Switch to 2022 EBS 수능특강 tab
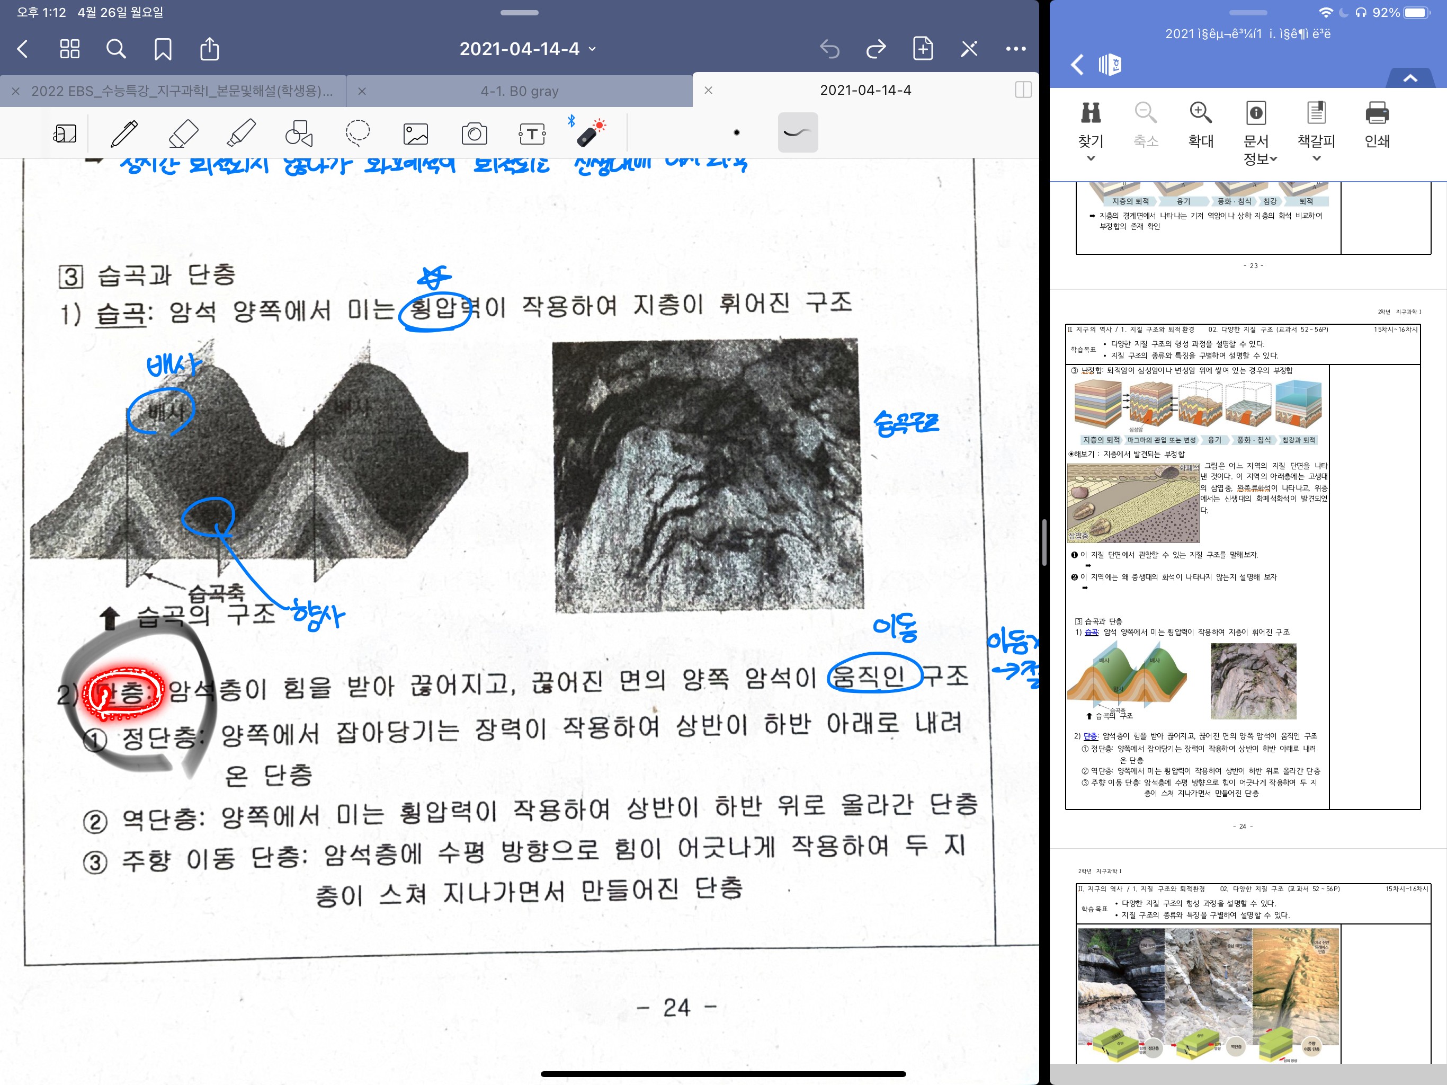This screenshot has height=1085, width=1447. click(182, 91)
